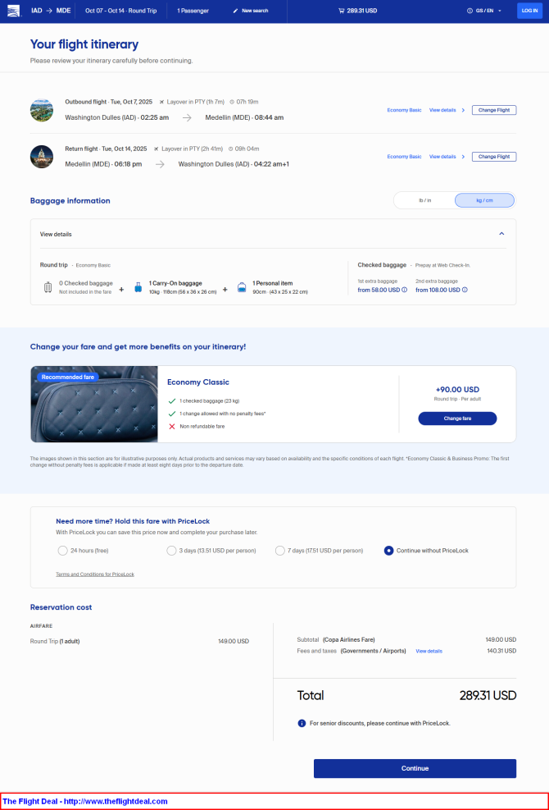The width and height of the screenshot is (549, 810).
Task: Click info icon next to 58.00 USD
Action: coord(405,290)
